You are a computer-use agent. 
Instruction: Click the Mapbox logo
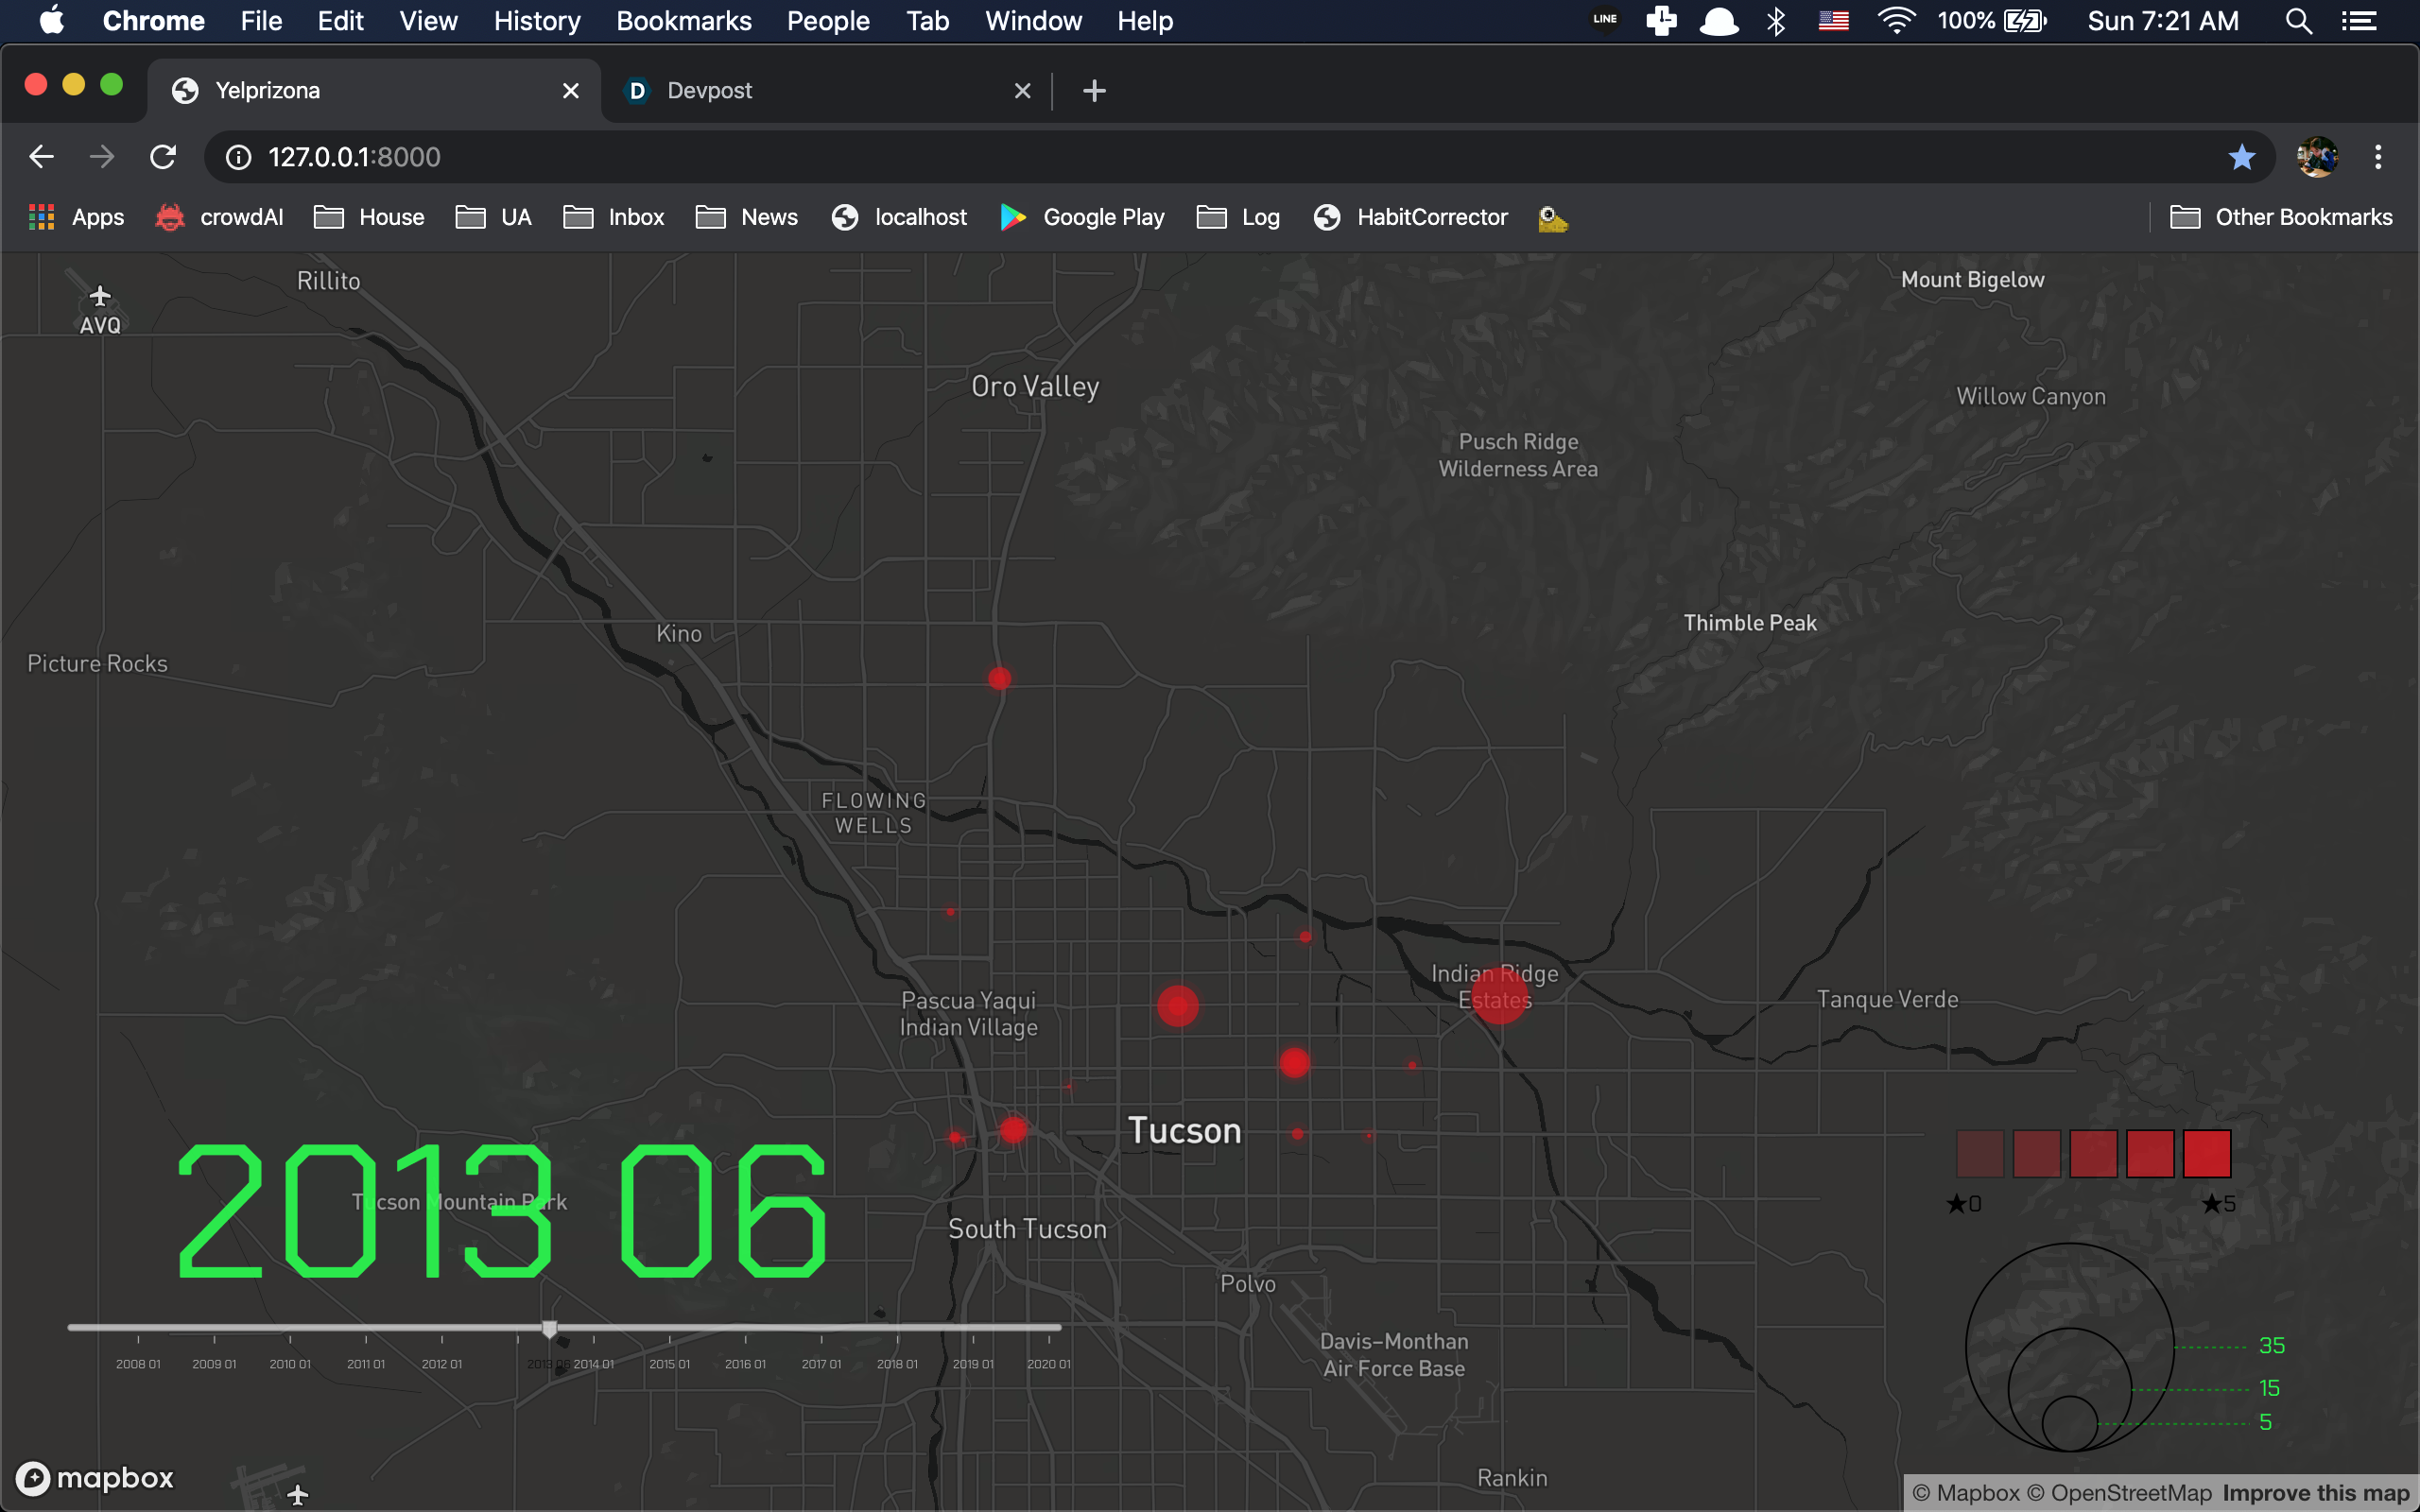pos(95,1477)
